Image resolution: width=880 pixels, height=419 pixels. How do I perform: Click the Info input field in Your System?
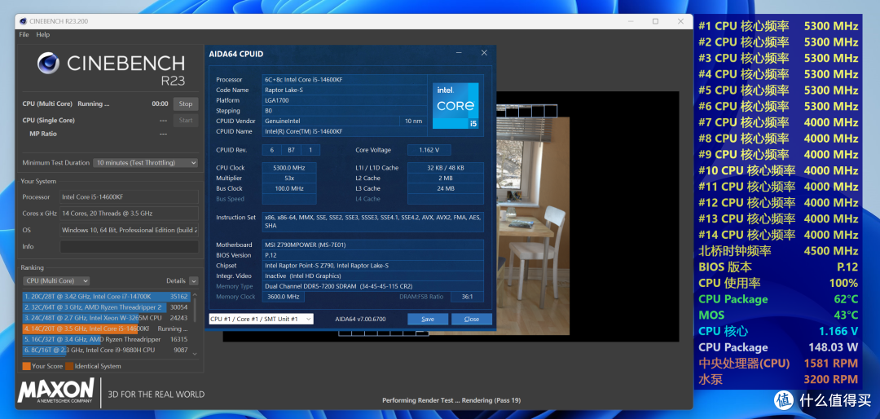129,246
